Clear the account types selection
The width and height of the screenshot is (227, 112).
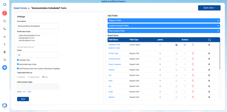point(30,92)
